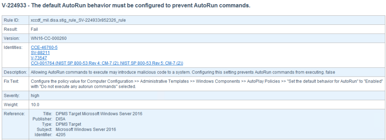Select the WN16-CC-000260 version value
The image size is (386, 140).
[49, 38]
